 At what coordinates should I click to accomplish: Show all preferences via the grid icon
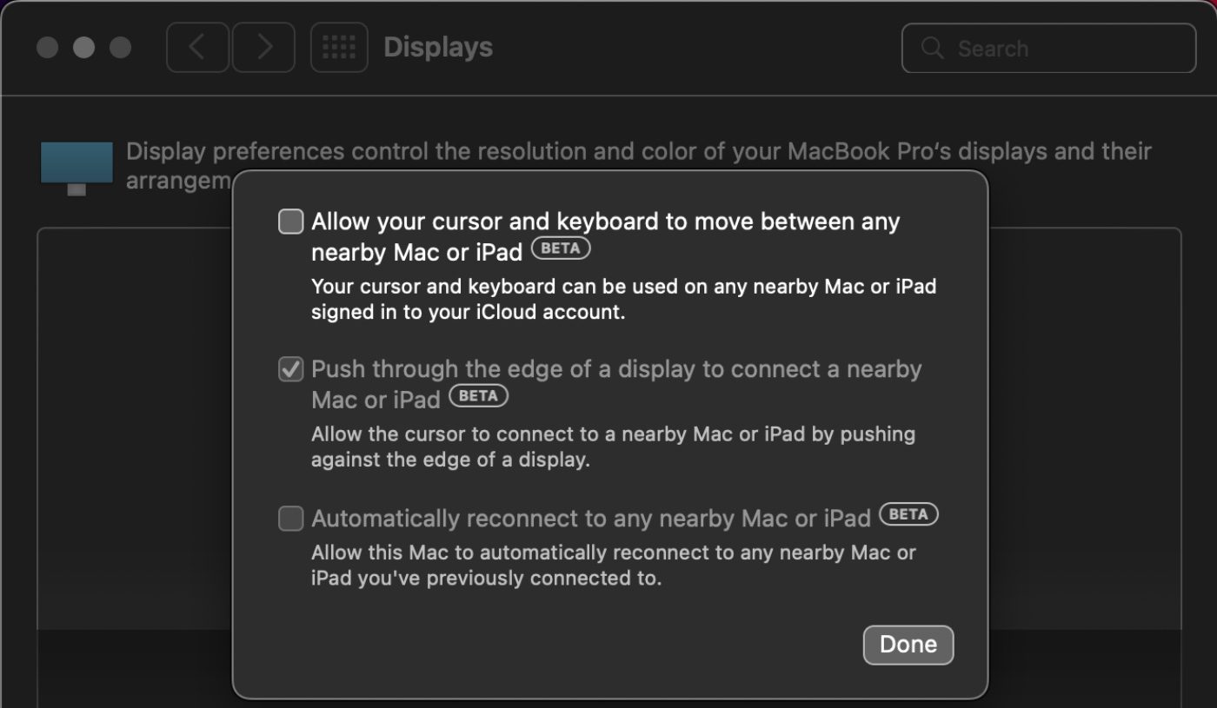pyautogui.click(x=339, y=47)
